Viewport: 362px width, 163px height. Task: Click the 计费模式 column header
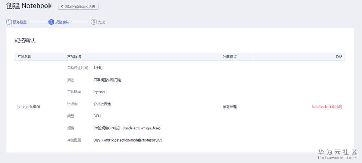pyautogui.click(x=230, y=57)
